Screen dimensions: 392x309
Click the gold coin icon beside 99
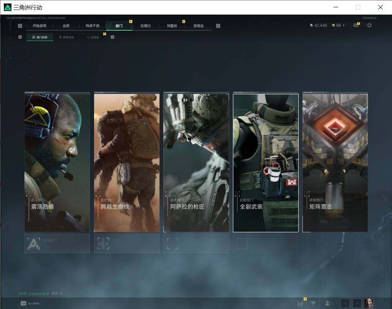333,25
